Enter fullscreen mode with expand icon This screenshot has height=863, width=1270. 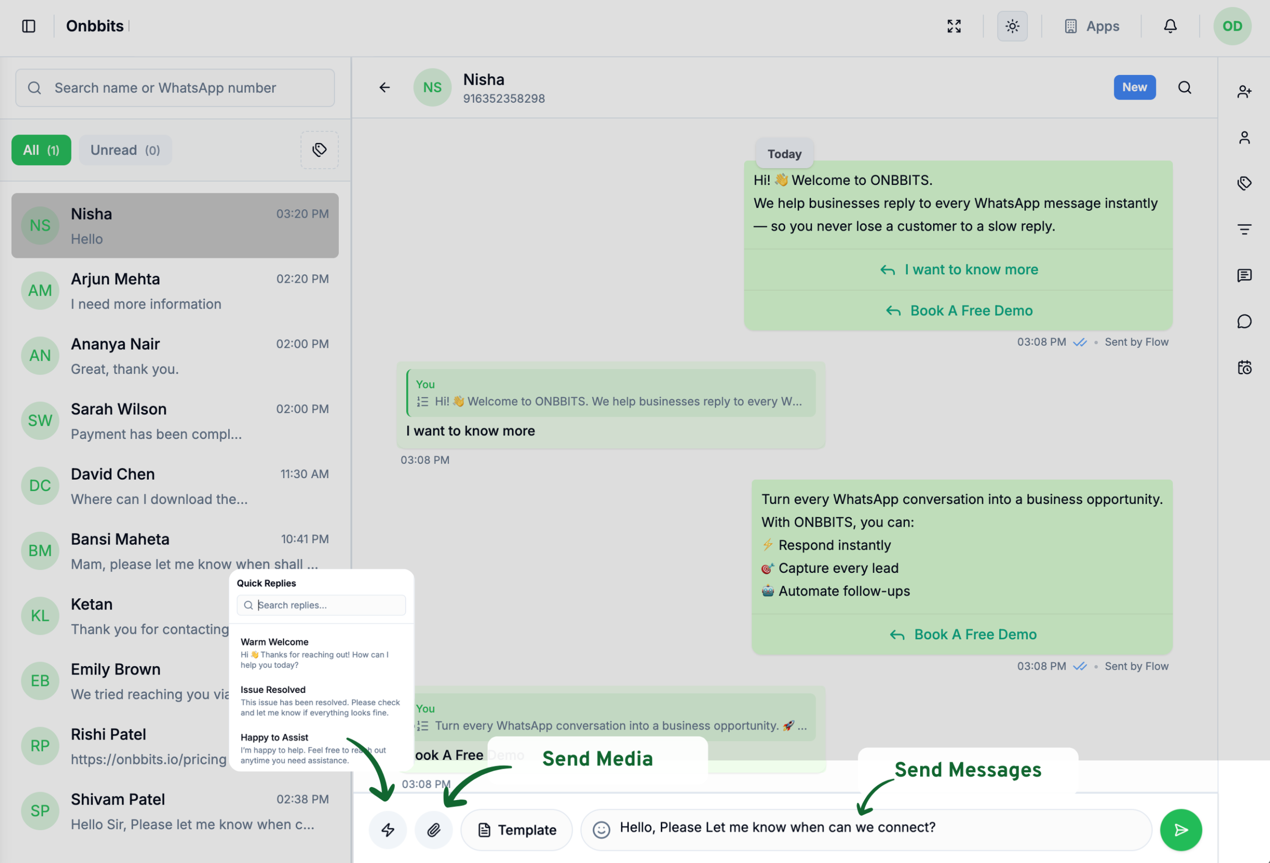click(x=953, y=26)
